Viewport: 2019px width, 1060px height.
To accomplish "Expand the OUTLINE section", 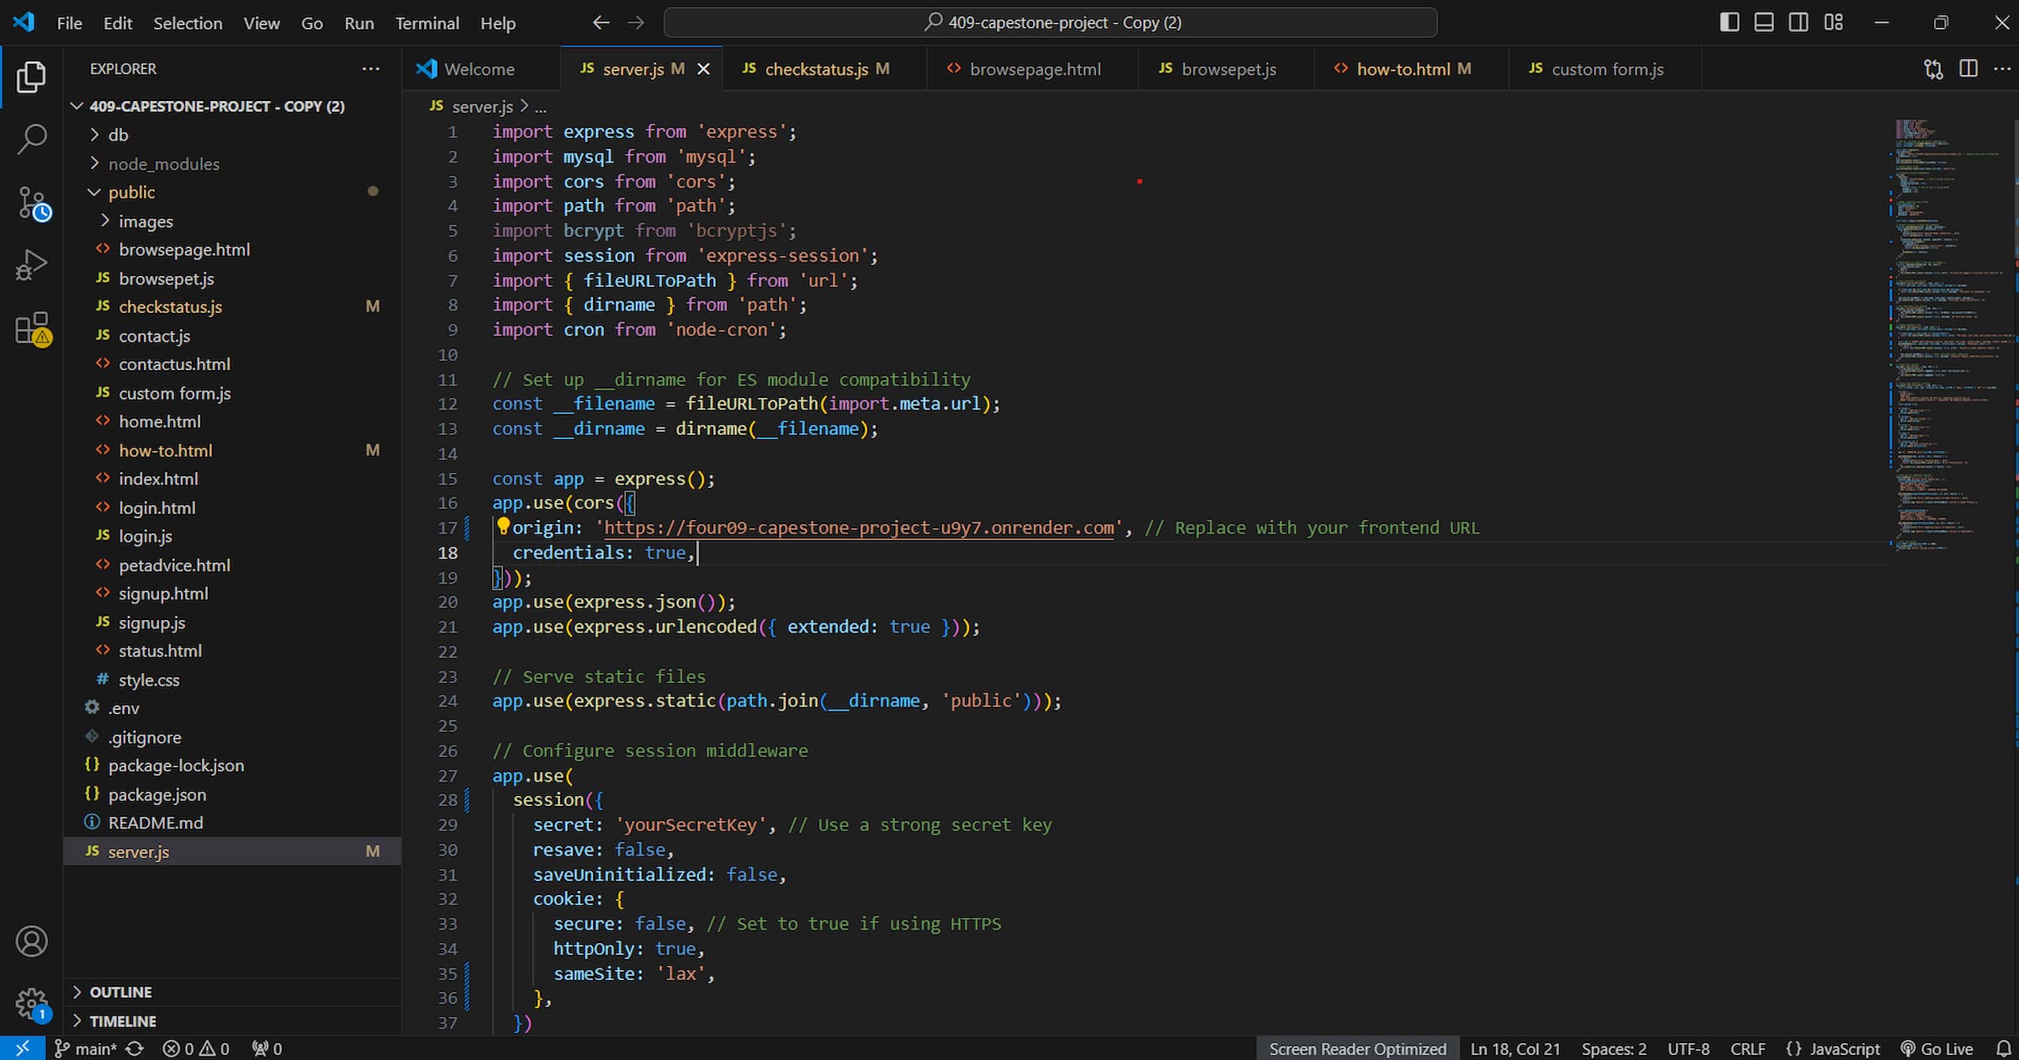I will pos(120,992).
